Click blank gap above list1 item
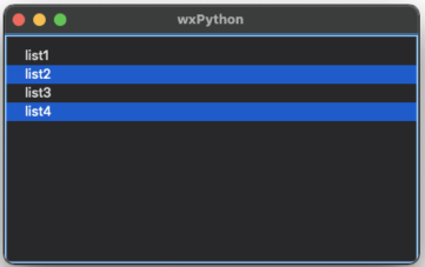Image resolution: width=425 pixels, height=267 pixels. point(211,41)
